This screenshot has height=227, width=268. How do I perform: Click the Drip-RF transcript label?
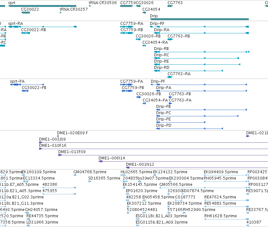[x=157, y=23]
